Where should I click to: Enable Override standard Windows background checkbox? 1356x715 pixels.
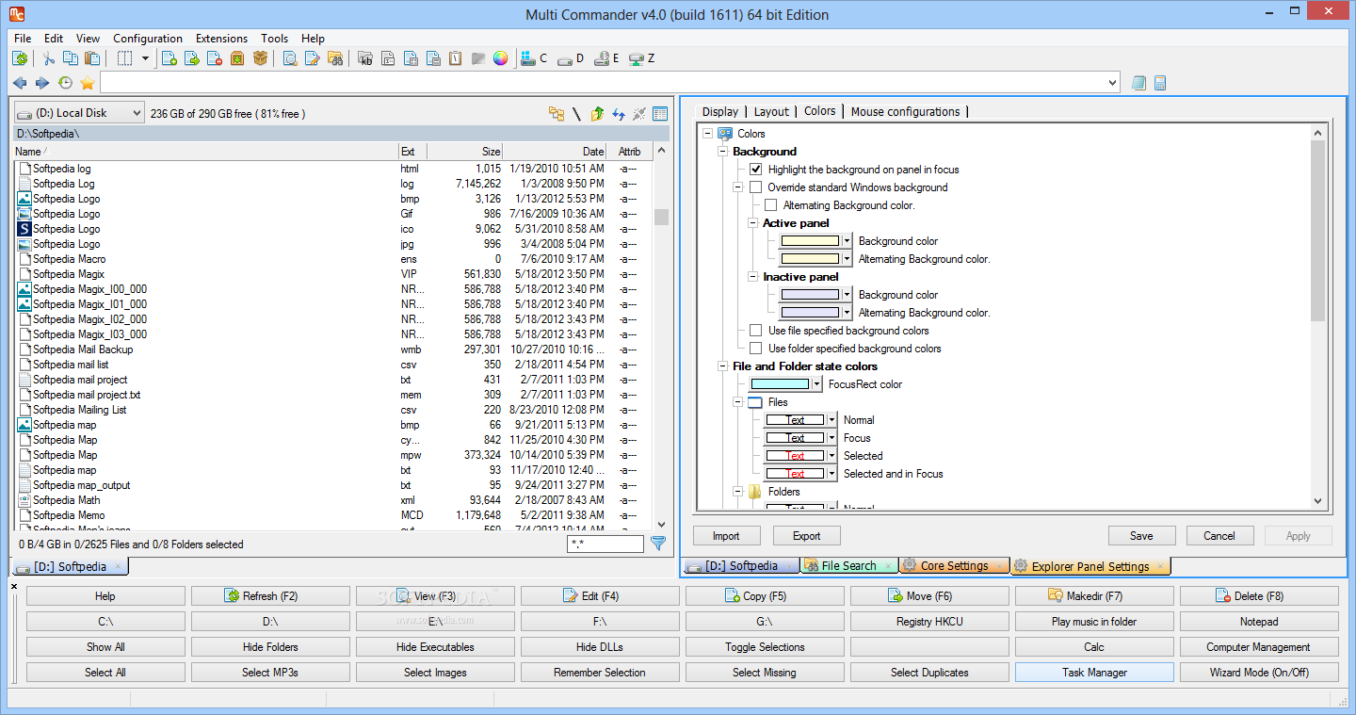[755, 187]
